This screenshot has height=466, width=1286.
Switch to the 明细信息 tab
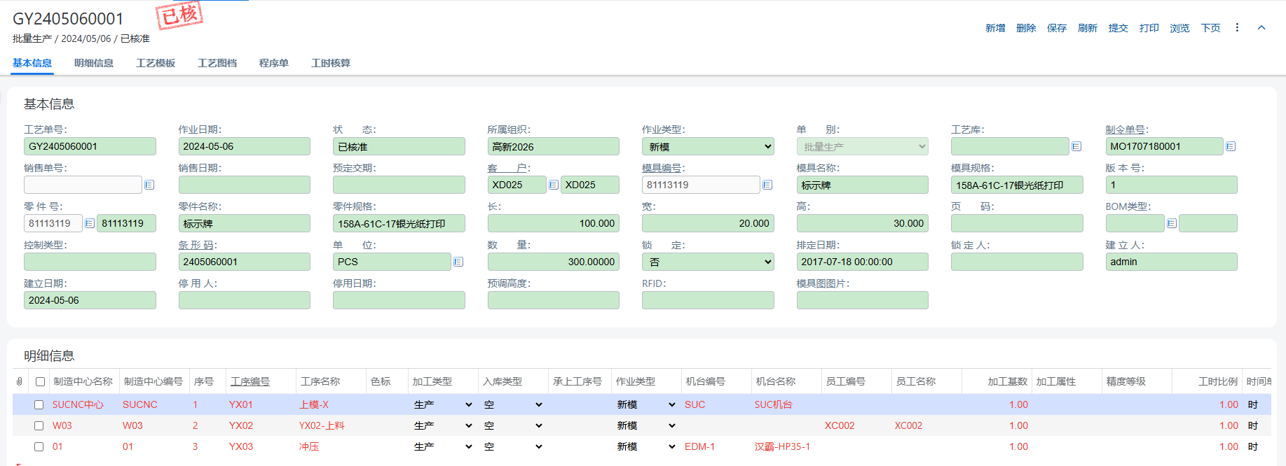tap(94, 63)
